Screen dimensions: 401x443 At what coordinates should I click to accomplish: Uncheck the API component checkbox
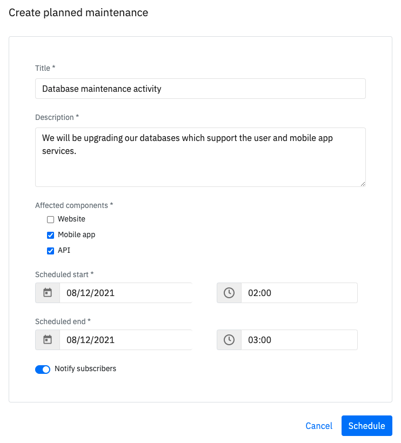51,251
